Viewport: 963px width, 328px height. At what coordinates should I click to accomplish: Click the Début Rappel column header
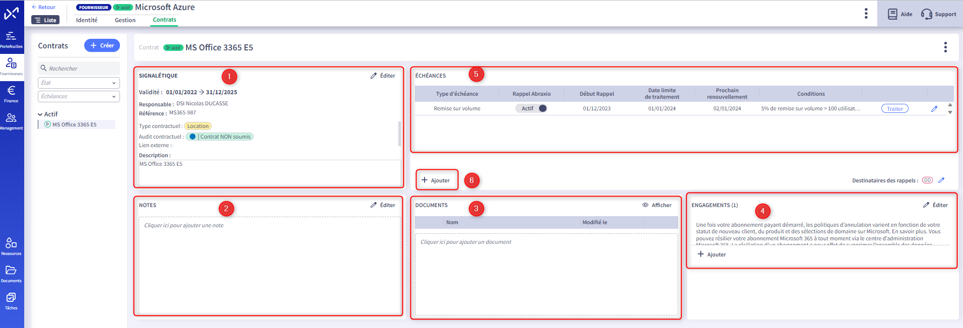point(597,94)
